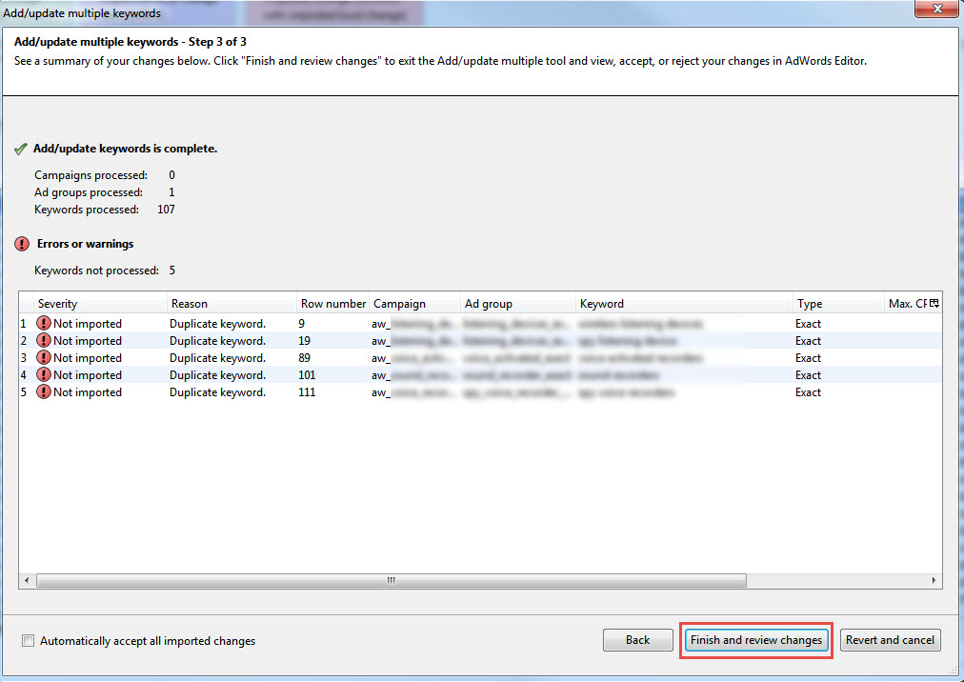Click the green completion checkmark icon
964x682 pixels.
click(x=21, y=150)
